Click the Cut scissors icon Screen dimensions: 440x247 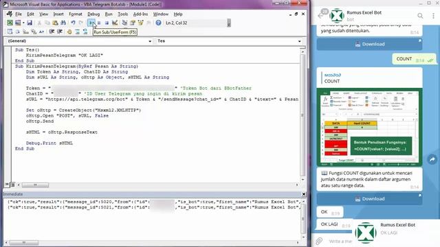tap(39, 23)
